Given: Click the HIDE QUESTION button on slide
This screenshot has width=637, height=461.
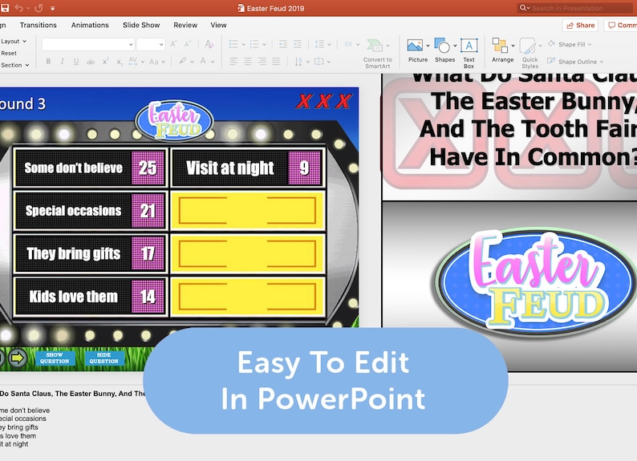Looking at the screenshot, I should point(104,358).
